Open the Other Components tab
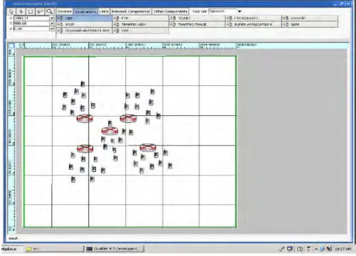Viewport: 356px width, 256px height. click(x=170, y=11)
